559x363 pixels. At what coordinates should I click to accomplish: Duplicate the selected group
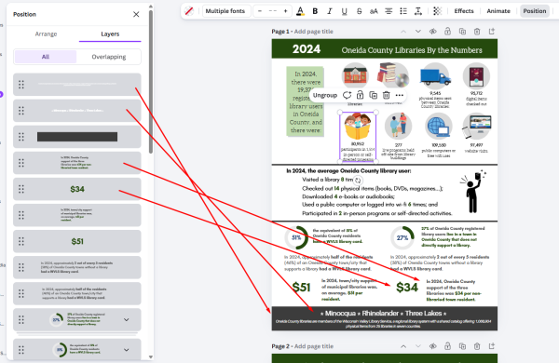[x=374, y=95]
